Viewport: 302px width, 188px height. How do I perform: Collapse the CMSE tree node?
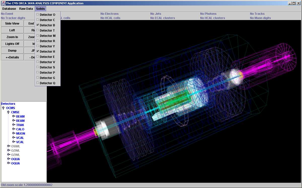tap(8, 112)
